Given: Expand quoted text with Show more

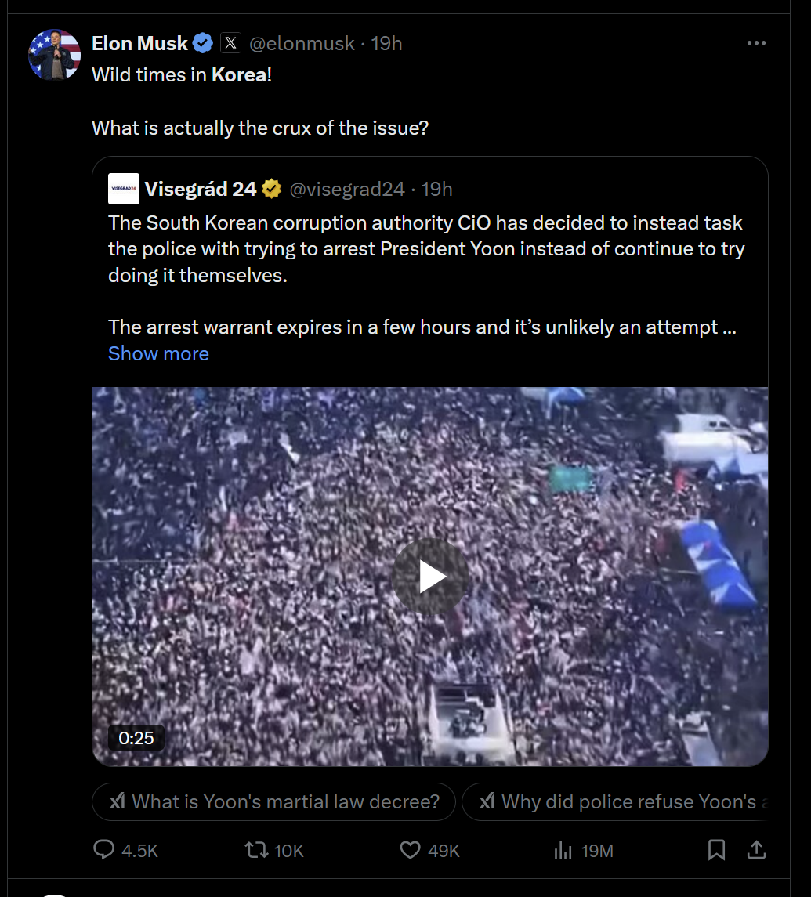Looking at the screenshot, I should [158, 354].
